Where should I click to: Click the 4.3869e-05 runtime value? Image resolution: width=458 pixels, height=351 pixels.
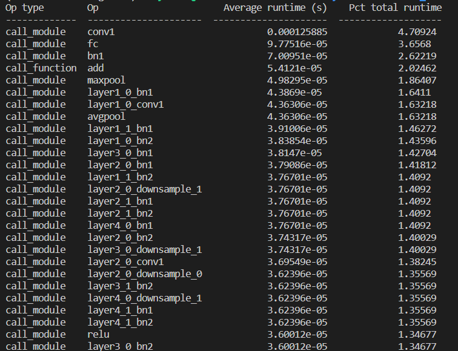[x=294, y=92]
